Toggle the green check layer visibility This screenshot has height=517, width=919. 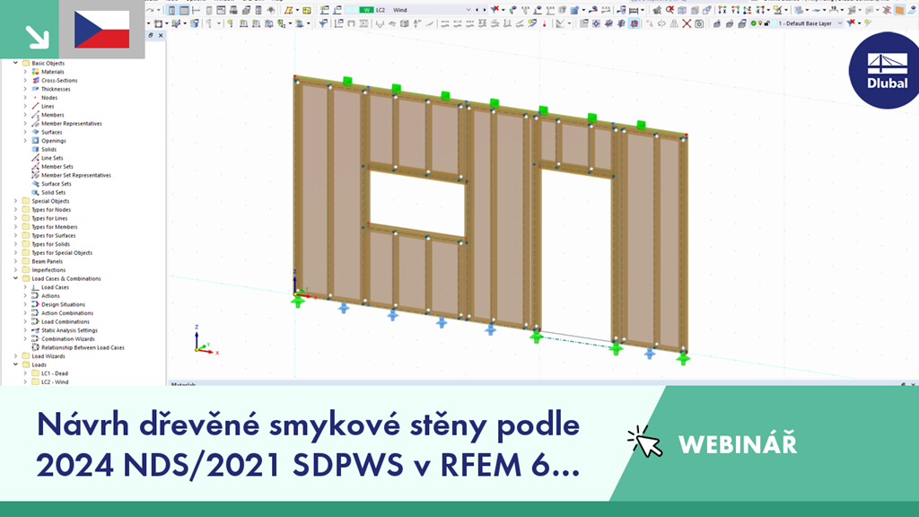coord(754,23)
